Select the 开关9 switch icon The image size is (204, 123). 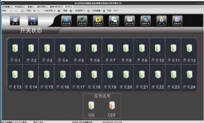pos(142,48)
